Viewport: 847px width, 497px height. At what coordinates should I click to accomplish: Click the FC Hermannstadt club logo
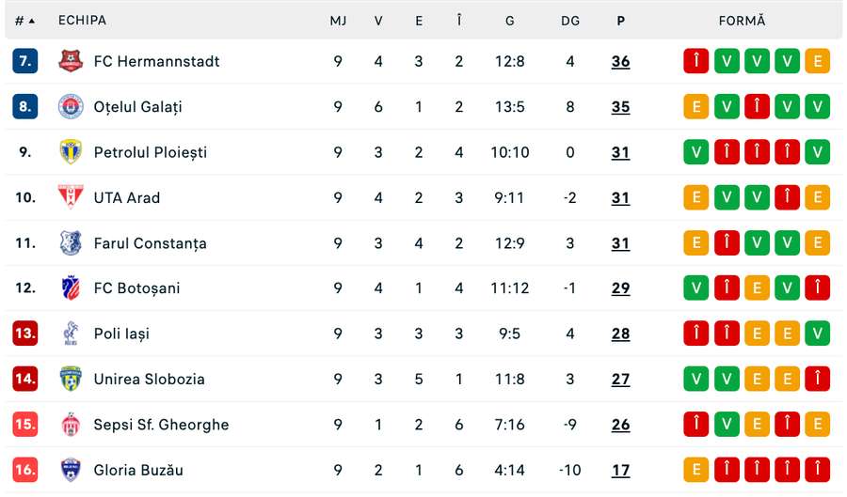coord(71,61)
